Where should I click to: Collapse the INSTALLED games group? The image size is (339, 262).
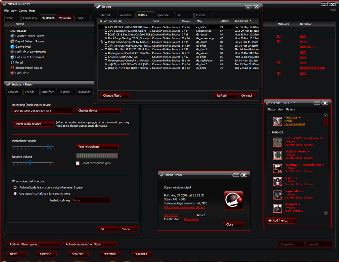8,31
